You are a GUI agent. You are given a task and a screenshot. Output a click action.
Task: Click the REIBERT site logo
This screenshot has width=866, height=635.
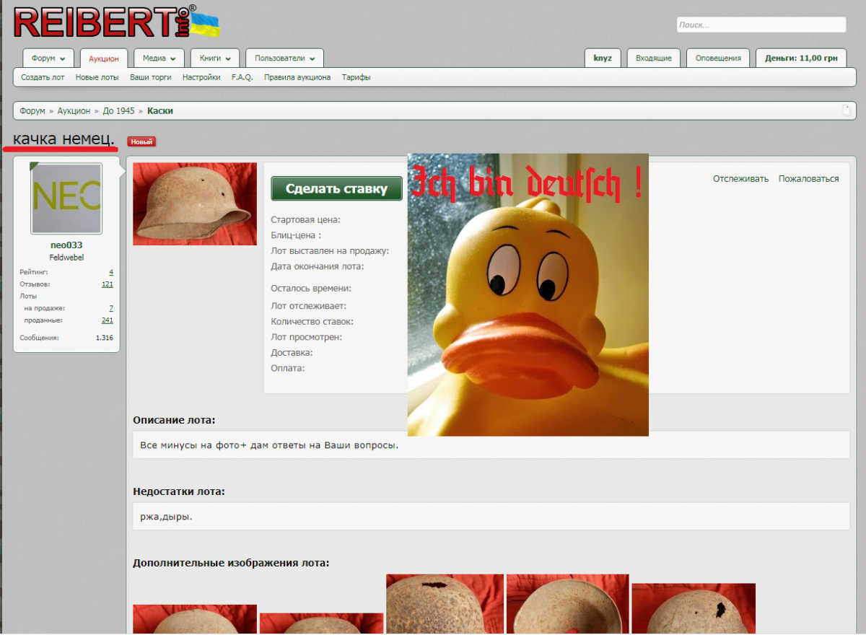point(116,22)
